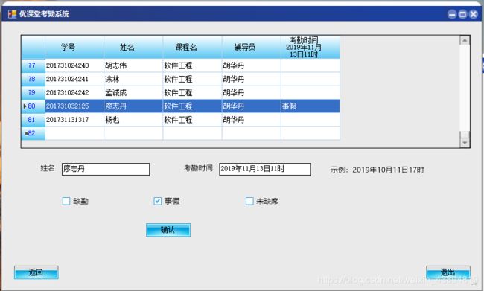Click the grid scrollbar down arrow

click(465, 143)
